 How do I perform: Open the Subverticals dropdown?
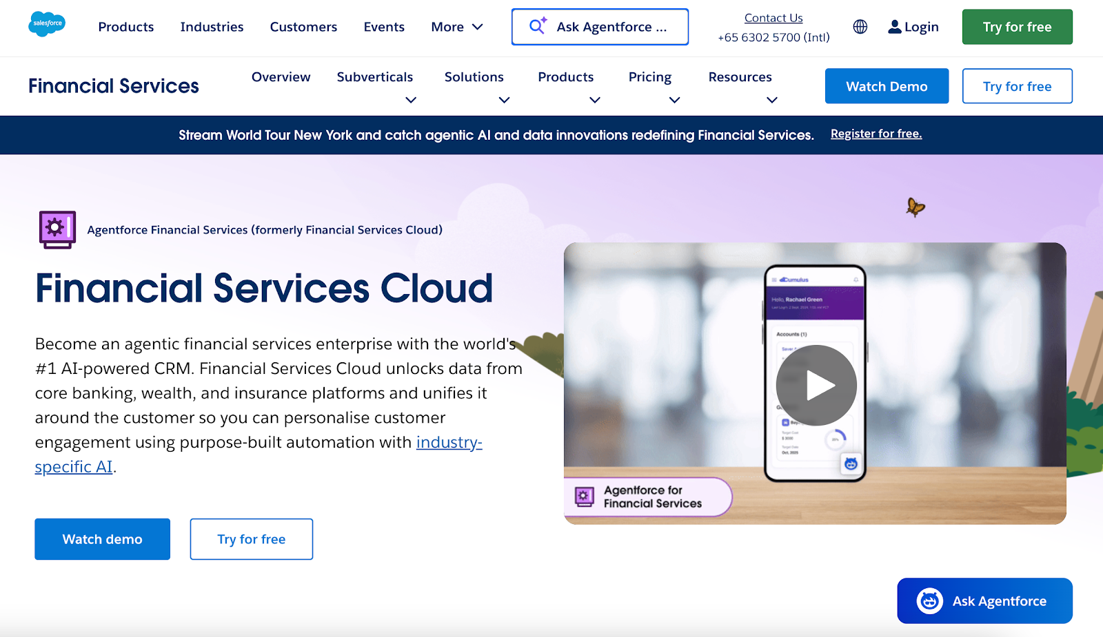click(x=411, y=100)
